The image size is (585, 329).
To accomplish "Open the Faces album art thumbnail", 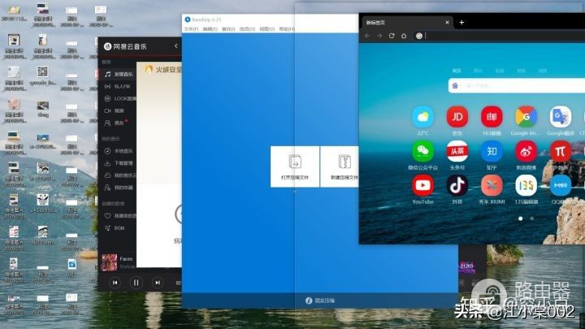I will pyautogui.click(x=110, y=262).
